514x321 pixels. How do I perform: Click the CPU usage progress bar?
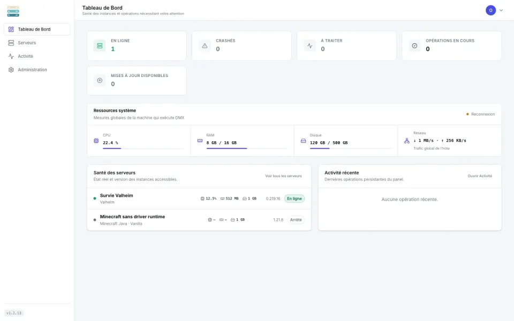143,148
